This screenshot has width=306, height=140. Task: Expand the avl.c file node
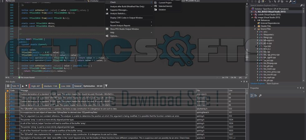pos(258,32)
